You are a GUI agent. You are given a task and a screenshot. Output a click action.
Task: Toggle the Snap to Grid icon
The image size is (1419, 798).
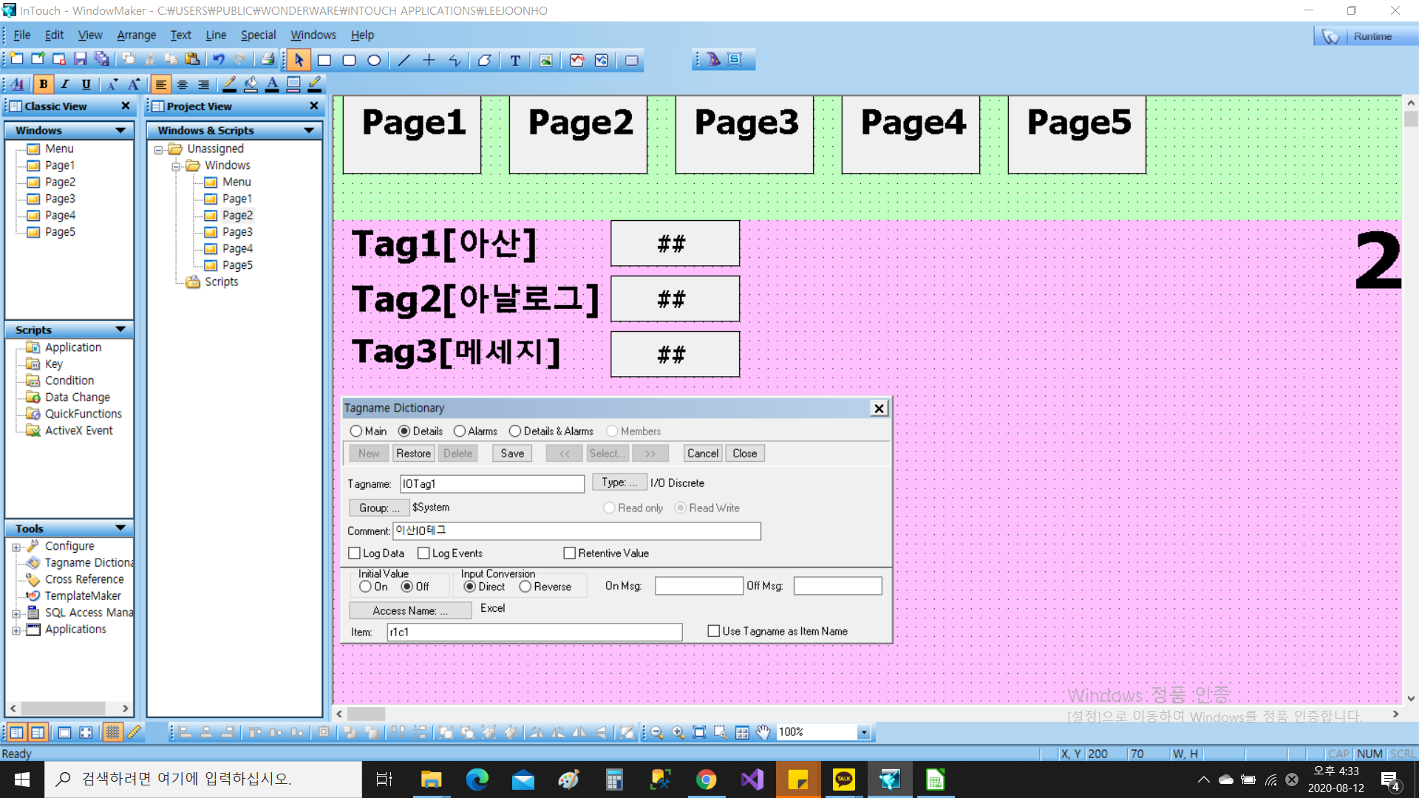click(x=112, y=732)
